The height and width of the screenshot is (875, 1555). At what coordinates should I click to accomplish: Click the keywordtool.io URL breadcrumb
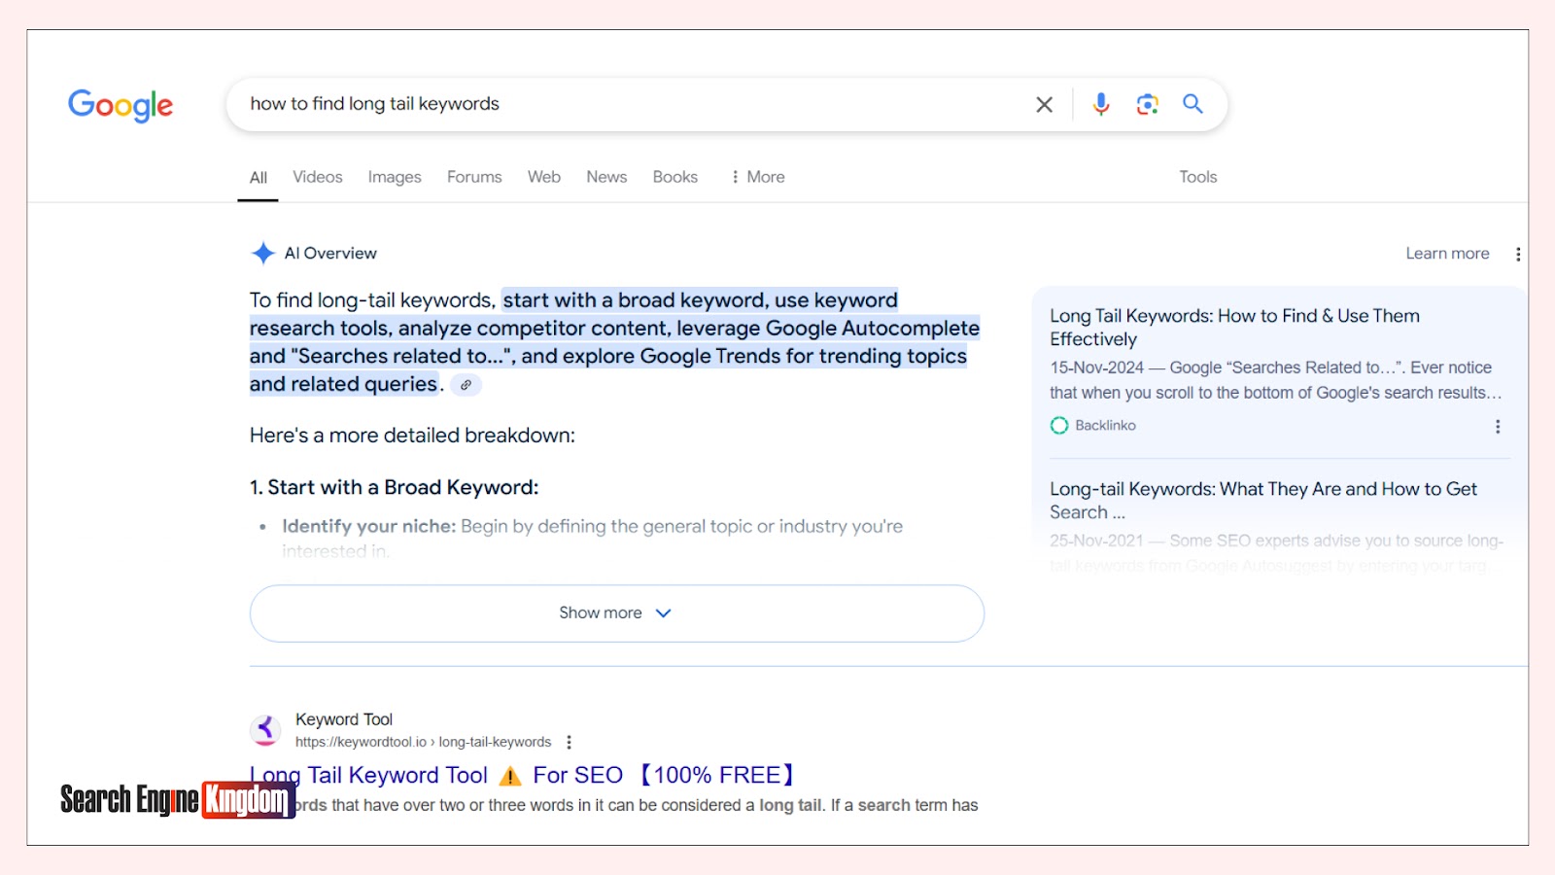click(x=423, y=742)
